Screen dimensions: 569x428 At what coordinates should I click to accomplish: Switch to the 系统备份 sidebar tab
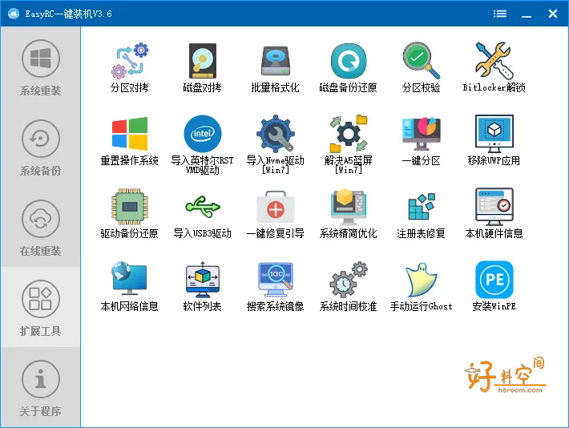[40, 147]
